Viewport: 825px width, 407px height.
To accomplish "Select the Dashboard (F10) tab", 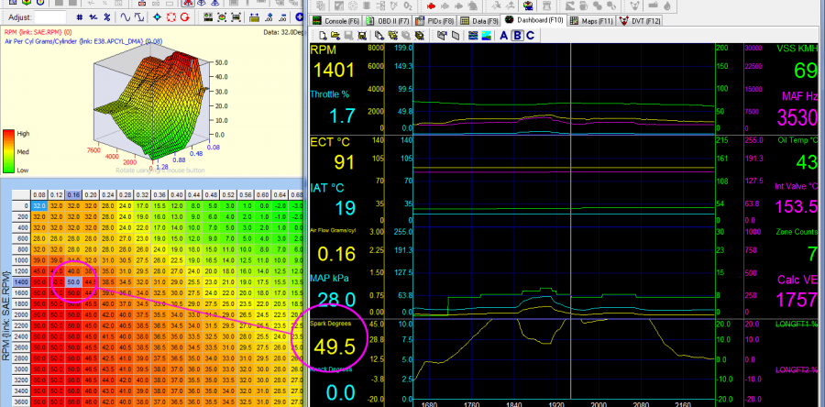I will click(x=534, y=20).
